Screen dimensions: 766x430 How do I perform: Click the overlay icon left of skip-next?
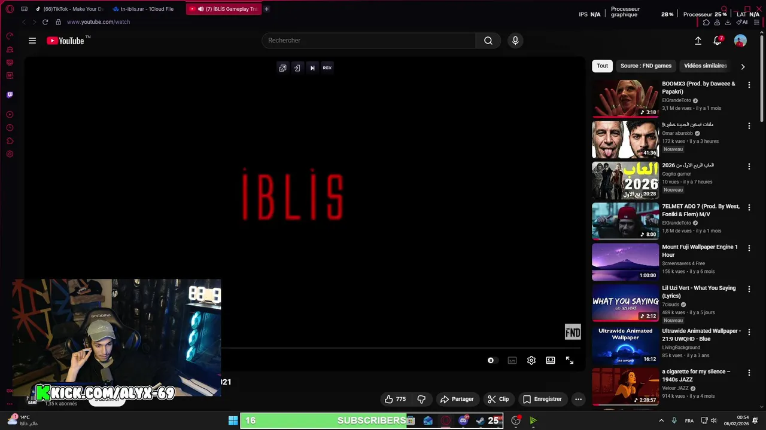tap(297, 68)
